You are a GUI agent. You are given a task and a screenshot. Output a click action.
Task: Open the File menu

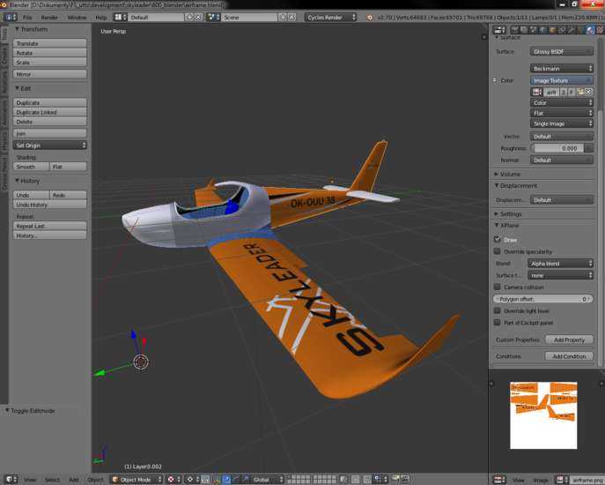point(27,18)
